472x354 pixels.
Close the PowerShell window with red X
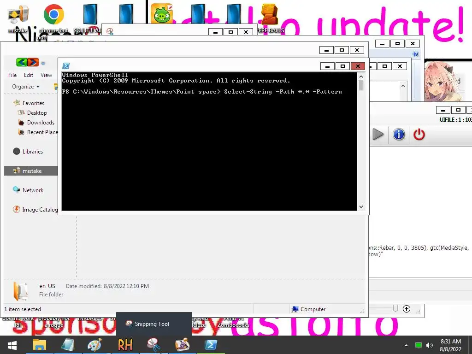(x=358, y=66)
